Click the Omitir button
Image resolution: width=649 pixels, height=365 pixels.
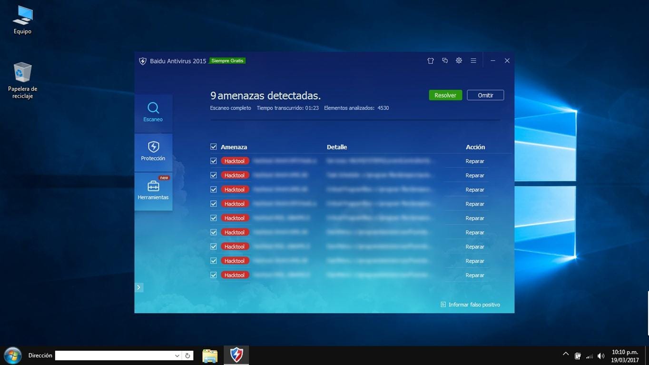coord(485,95)
